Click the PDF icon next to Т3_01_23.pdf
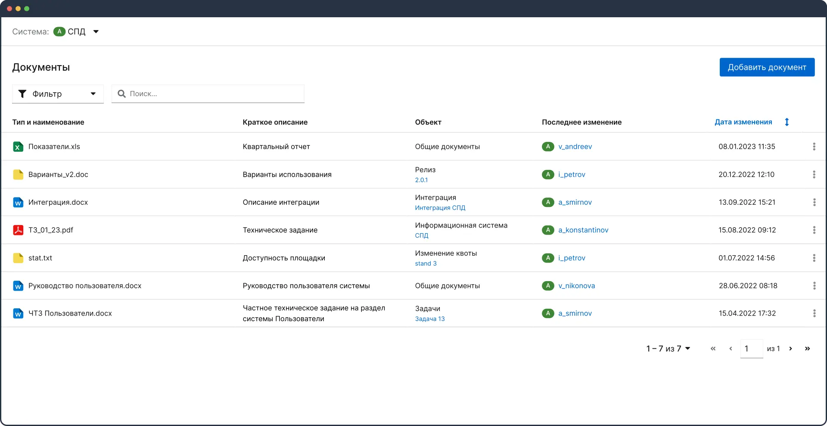 point(18,230)
